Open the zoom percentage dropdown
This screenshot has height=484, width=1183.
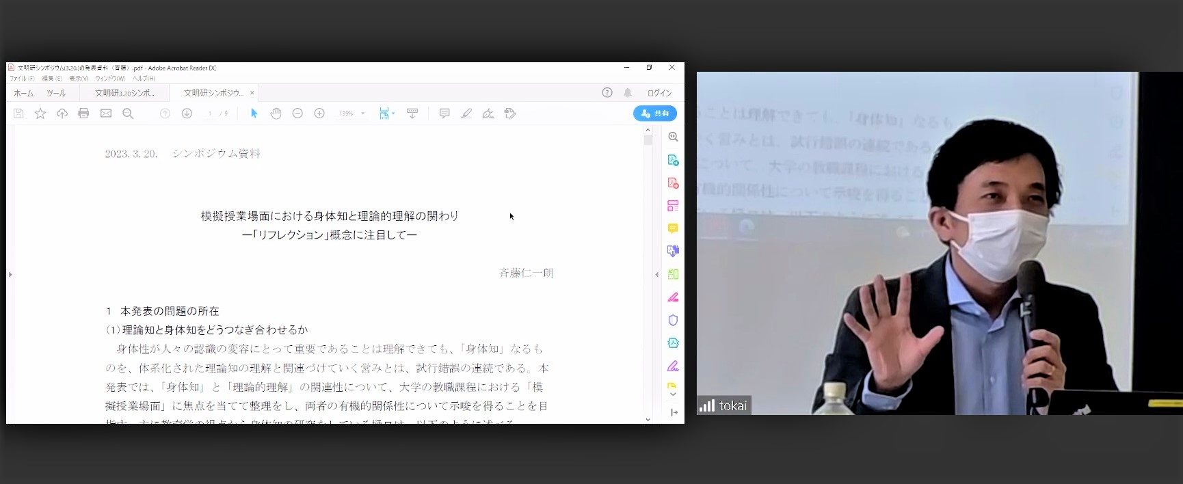click(362, 113)
